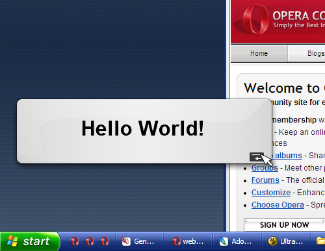Follow the Groups link
Image resolution: width=325 pixels, height=251 pixels.
[265, 168]
